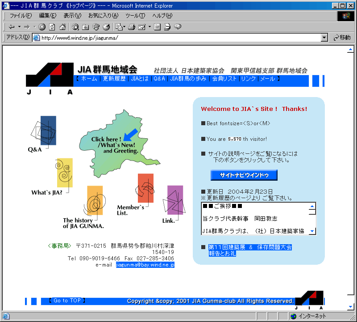The image size is (357, 322).
Task: Open the Forward button history dropdown
Action: (35, 27)
